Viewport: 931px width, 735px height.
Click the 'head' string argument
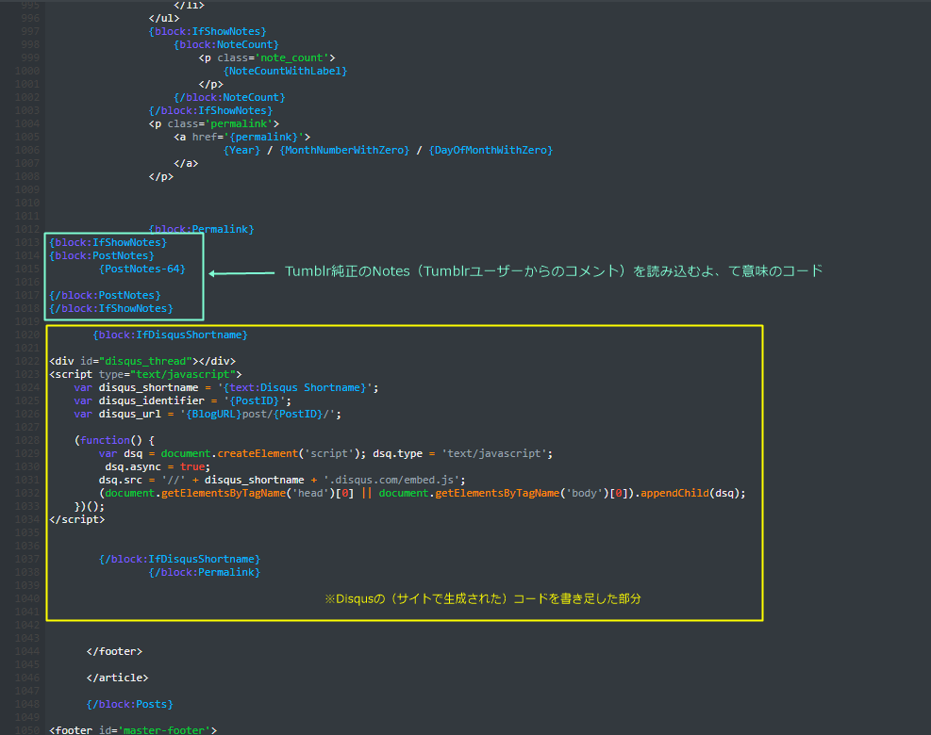point(310,493)
